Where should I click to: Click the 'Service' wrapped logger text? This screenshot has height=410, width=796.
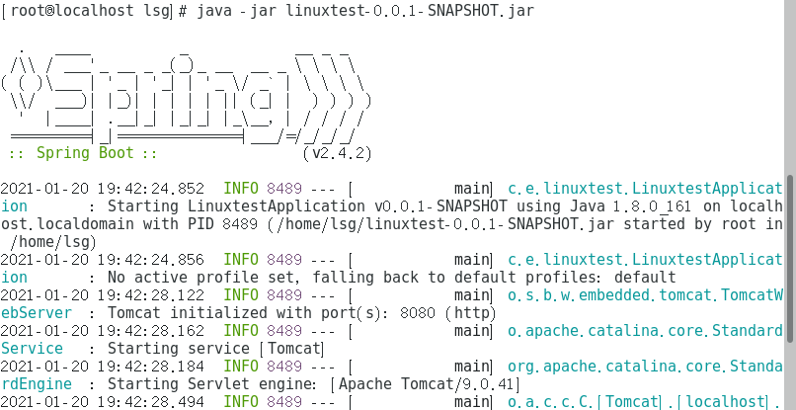tap(32, 349)
